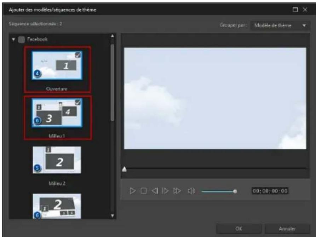316x237 pixels.
Task: Click the scroll down arrow in sequence list
Action: click(x=113, y=215)
